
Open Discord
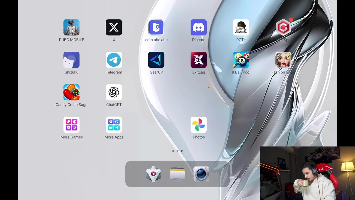[x=199, y=27]
